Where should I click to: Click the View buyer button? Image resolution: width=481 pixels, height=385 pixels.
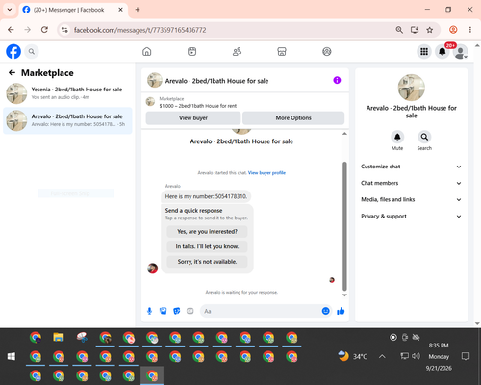point(193,118)
